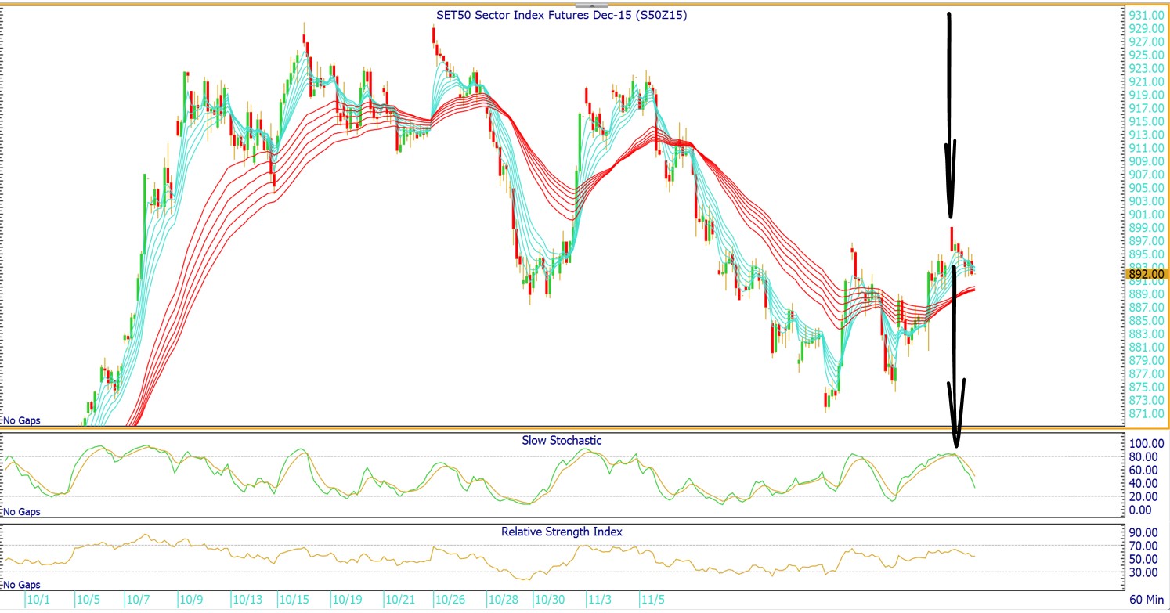Click the 10/1 date label

(x=38, y=600)
